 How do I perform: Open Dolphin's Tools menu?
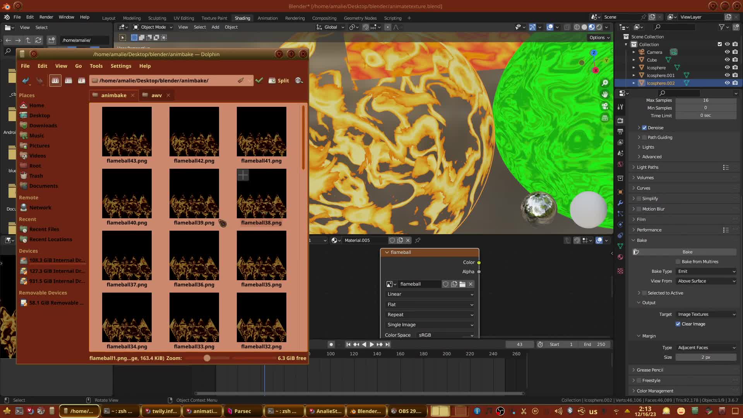click(96, 66)
